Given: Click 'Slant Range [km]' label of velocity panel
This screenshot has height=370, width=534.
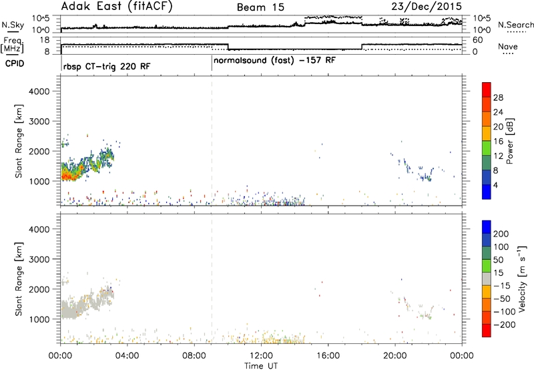Looking at the screenshot, I should pyautogui.click(x=19, y=279).
